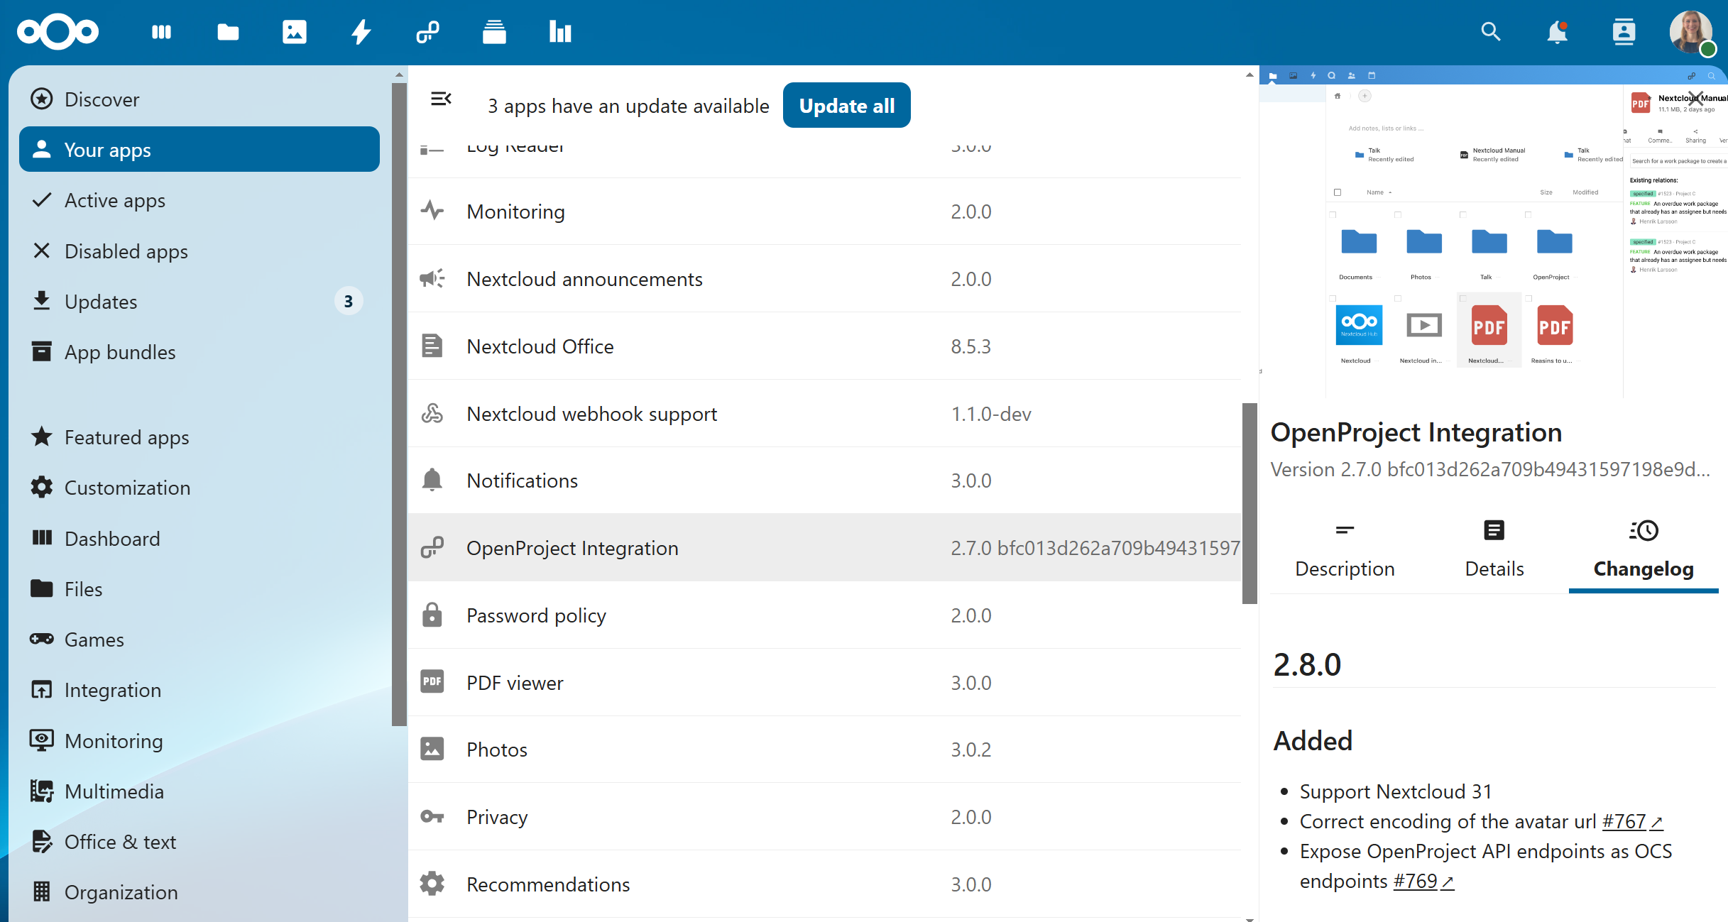Select the Monitoring row in the app list

(x=710, y=211)
